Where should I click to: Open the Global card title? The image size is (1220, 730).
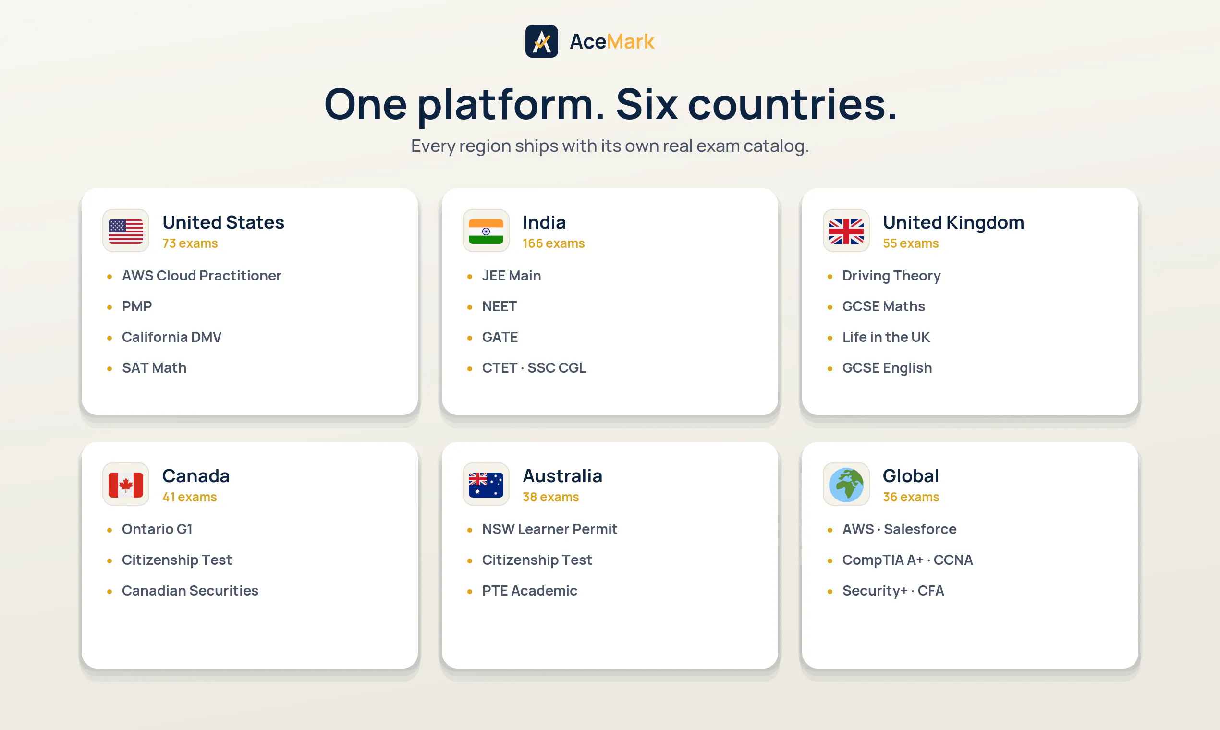coord(911,475)
